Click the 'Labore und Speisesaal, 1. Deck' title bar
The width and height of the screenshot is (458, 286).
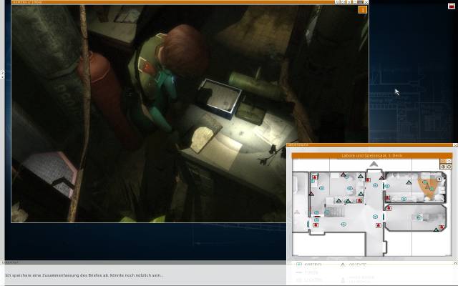[371, 155]
